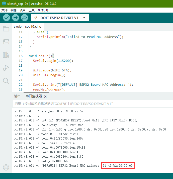Open the Sketchbook folder sidebar icon
The width and height of the screenshot is (173, 179).
pos(6,29)
